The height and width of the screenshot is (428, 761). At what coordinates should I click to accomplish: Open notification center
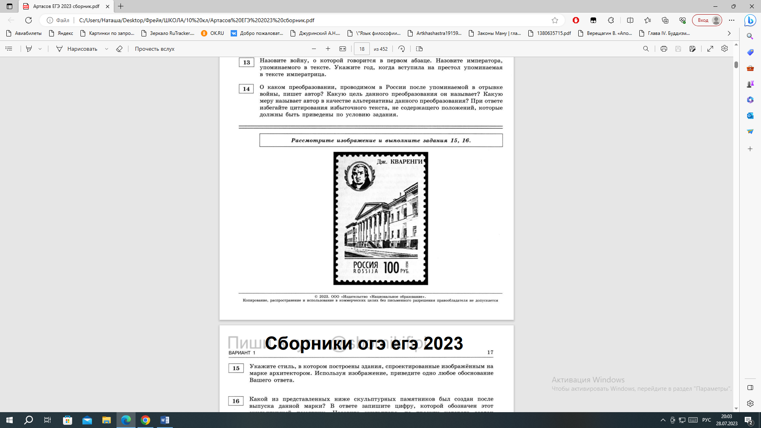click(x=749, y=420)
